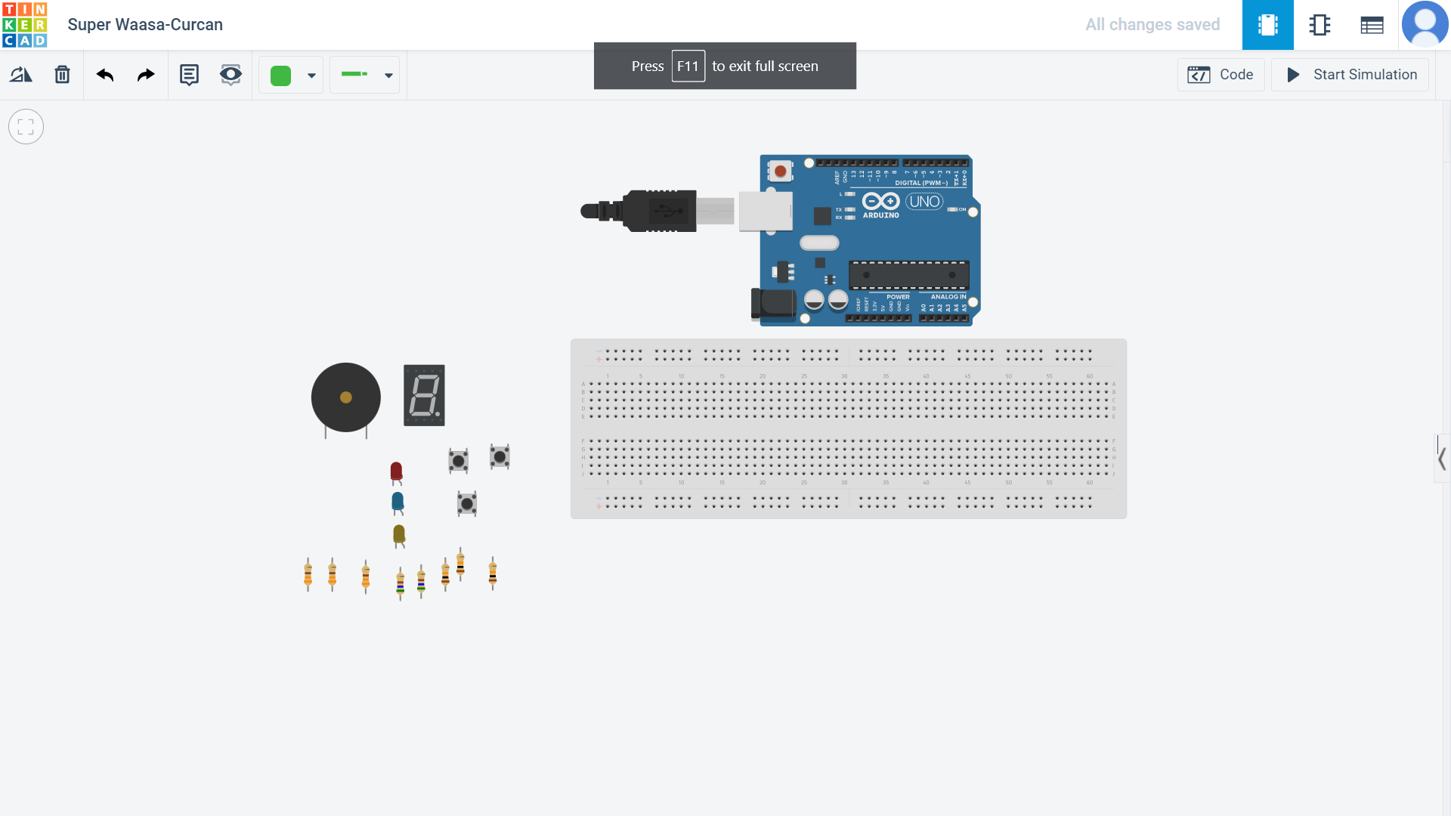Click the ATmega chip on Arduino
The width and height of the screenshot is (1451, 816).
click(908, 275)
